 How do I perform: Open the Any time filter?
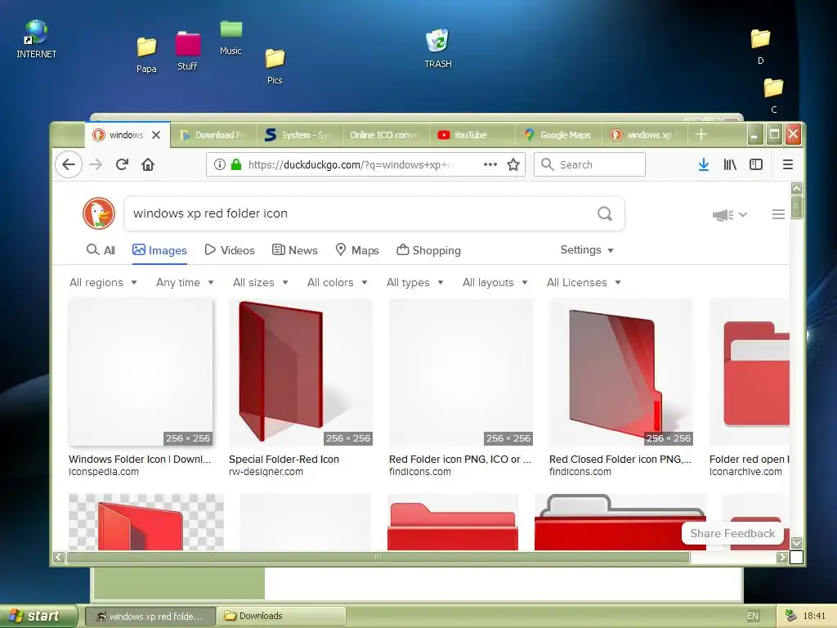[185, 282]
